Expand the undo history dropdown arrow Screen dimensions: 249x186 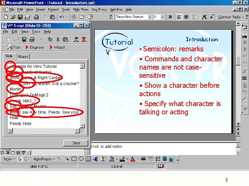[x=67, y=17]
